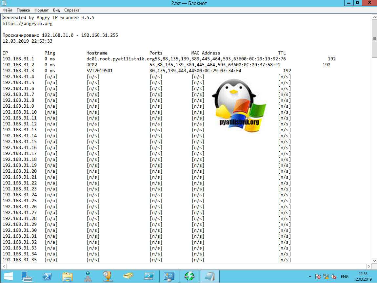Click the network status tray icon

coord(326,276)
